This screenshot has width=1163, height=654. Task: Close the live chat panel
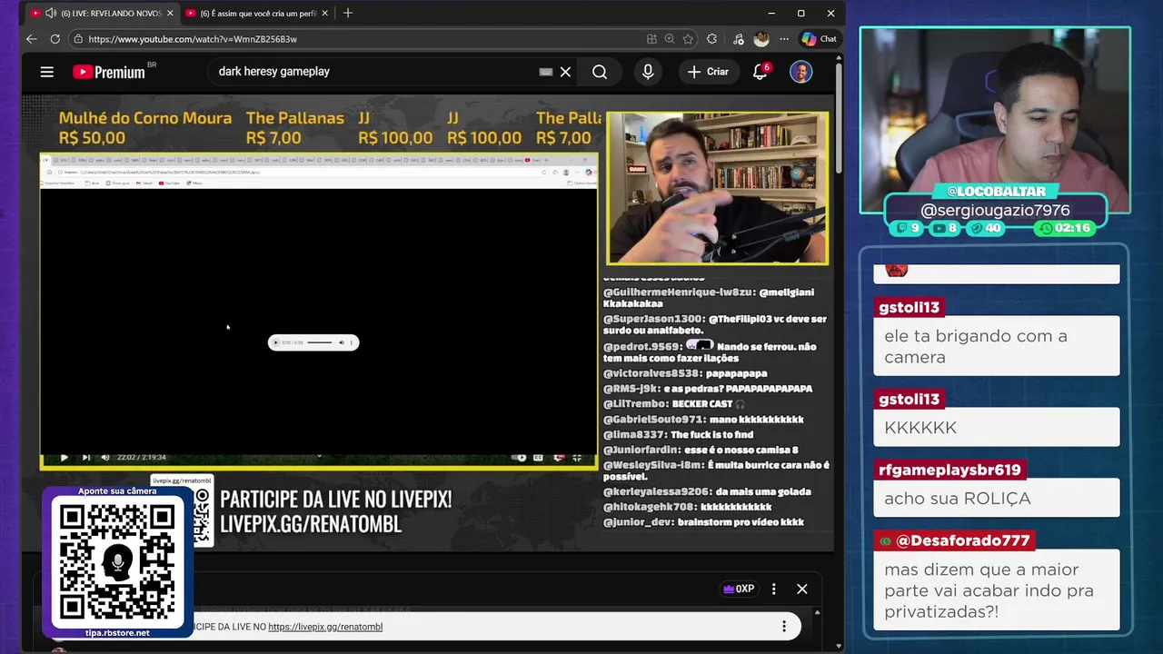point(802,589)
